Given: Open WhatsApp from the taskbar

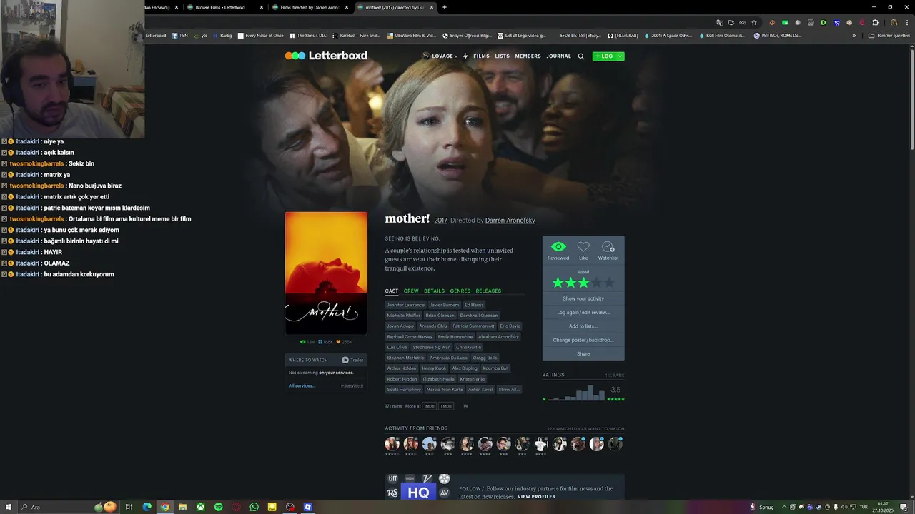Looking at the screenshot, I should (x=254, y=507).
